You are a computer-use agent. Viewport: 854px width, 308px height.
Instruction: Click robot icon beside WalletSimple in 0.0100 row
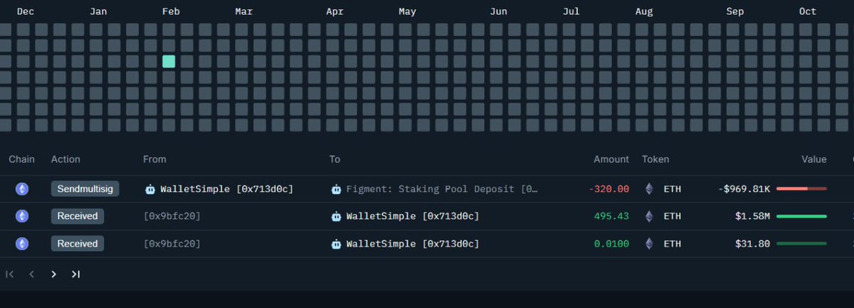(x=337, y=243)
